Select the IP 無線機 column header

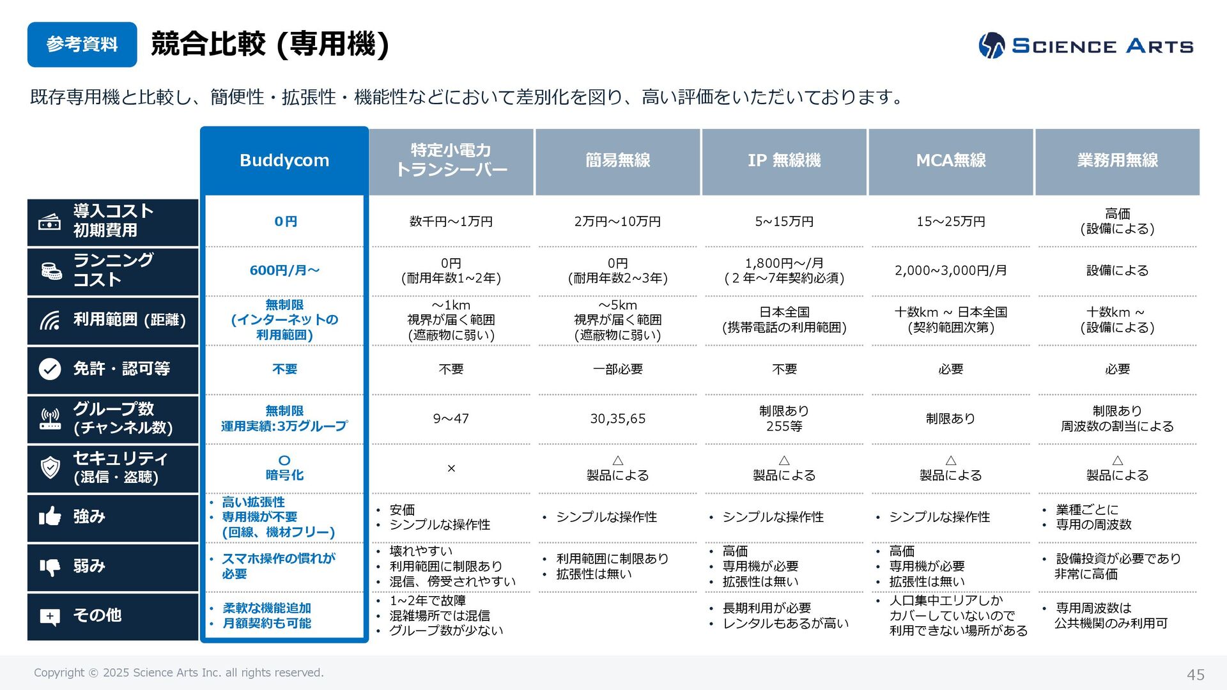tap(784, 161)
